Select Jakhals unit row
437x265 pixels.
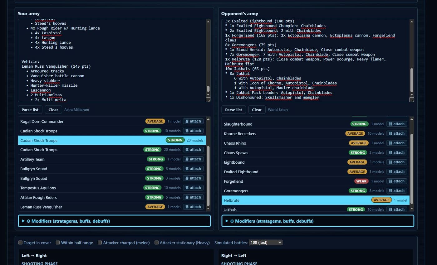coord(316,208)
